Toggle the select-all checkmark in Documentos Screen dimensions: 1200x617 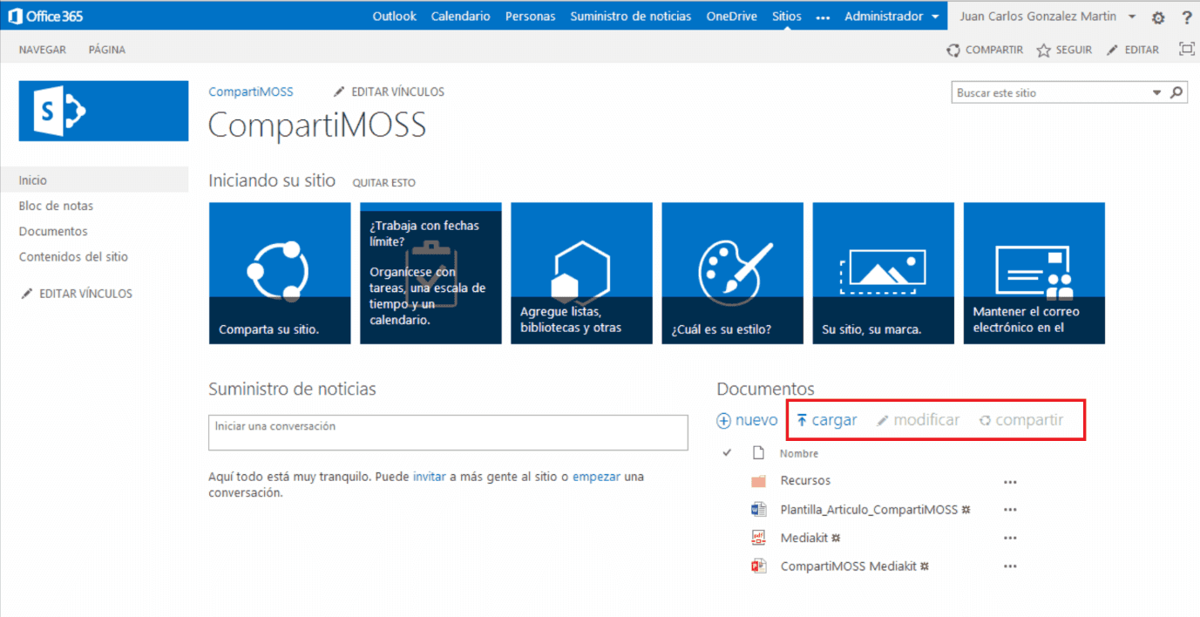[x=727, y=452]
